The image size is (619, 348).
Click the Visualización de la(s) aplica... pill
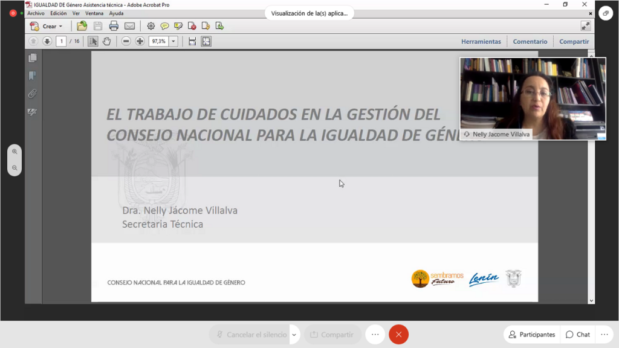309,13
